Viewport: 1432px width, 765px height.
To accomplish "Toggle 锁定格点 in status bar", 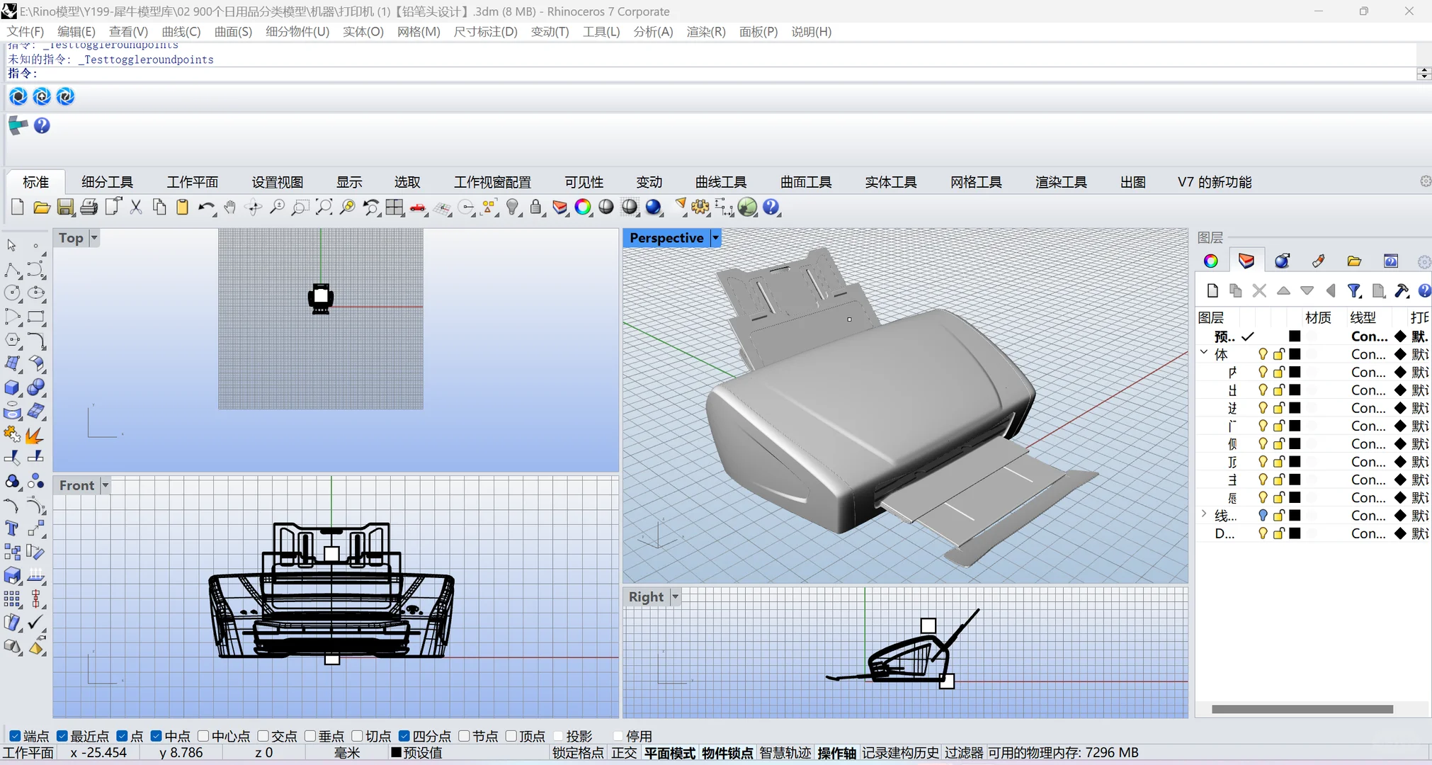I will point(578,753).
